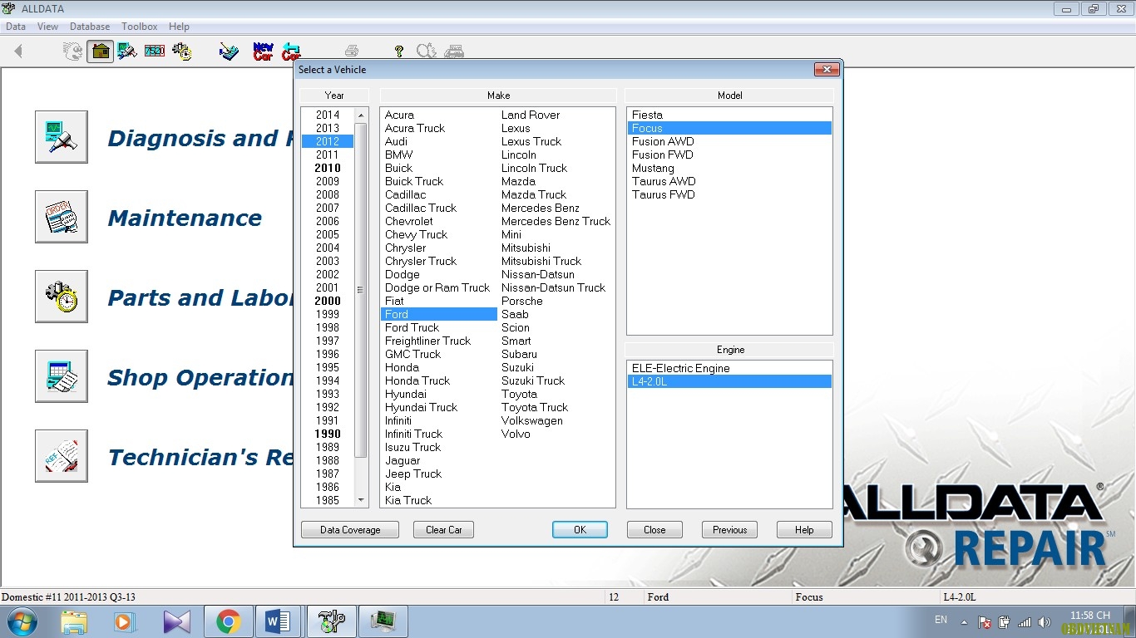Open Parts and Labor large icon
Screen dimensions: 1136x638
[62, 297]
